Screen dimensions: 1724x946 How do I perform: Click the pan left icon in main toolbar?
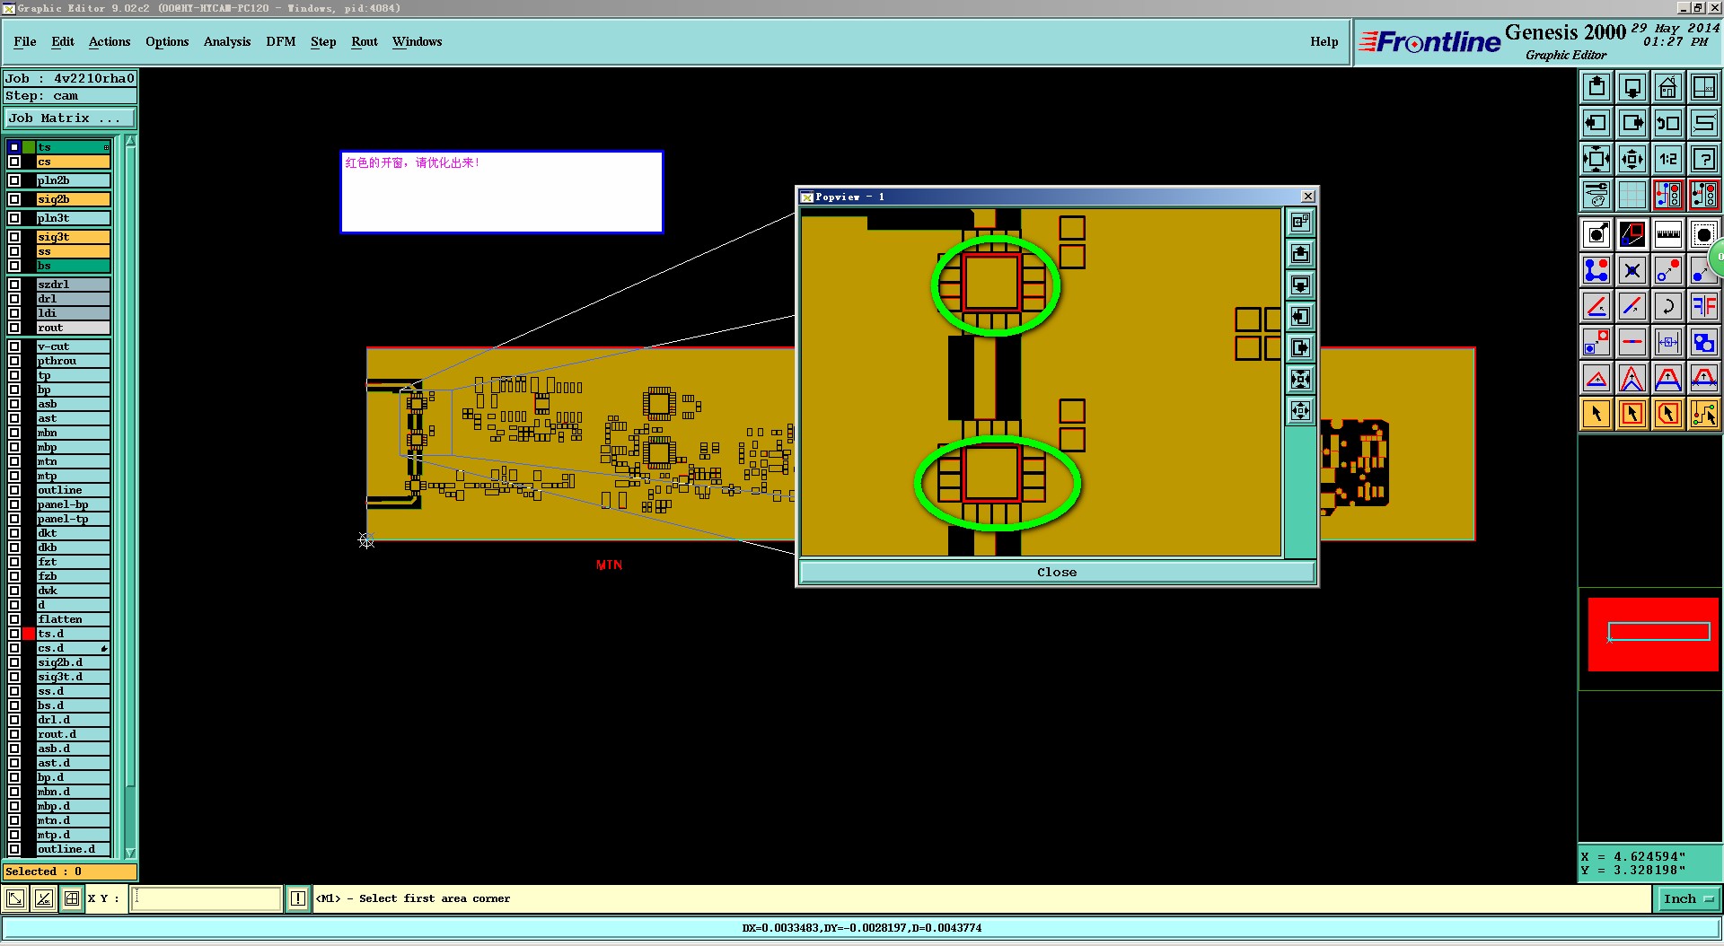coord(1596,123)
